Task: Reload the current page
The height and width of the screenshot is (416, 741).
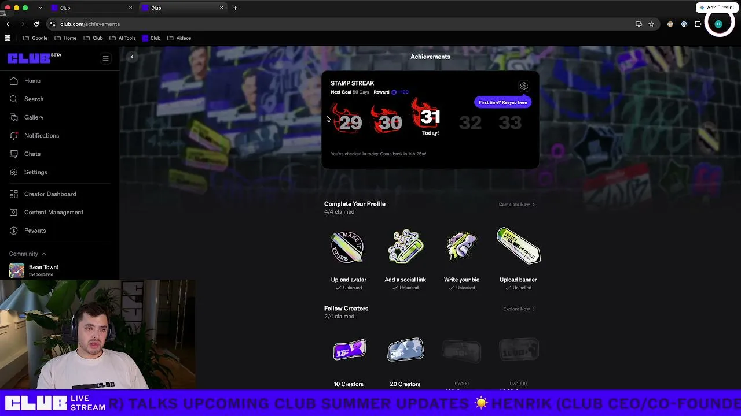Action: 36,24
